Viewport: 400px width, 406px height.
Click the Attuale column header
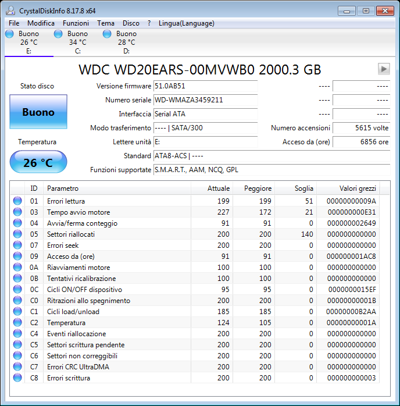coord(212,188)
